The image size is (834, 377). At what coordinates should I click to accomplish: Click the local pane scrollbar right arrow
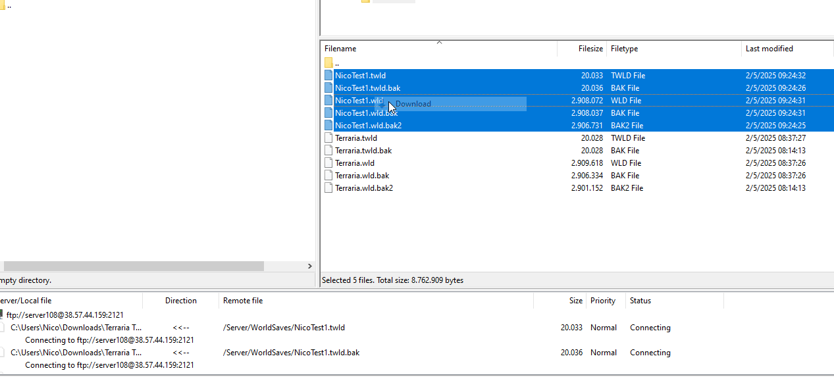(310, 266)
